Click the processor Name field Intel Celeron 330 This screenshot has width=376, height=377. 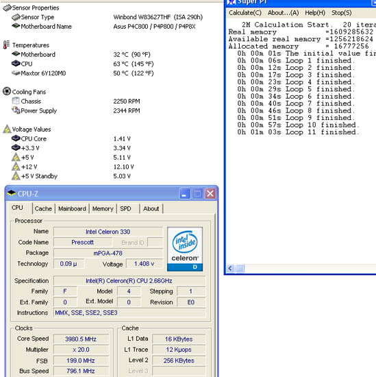(108, 232)
